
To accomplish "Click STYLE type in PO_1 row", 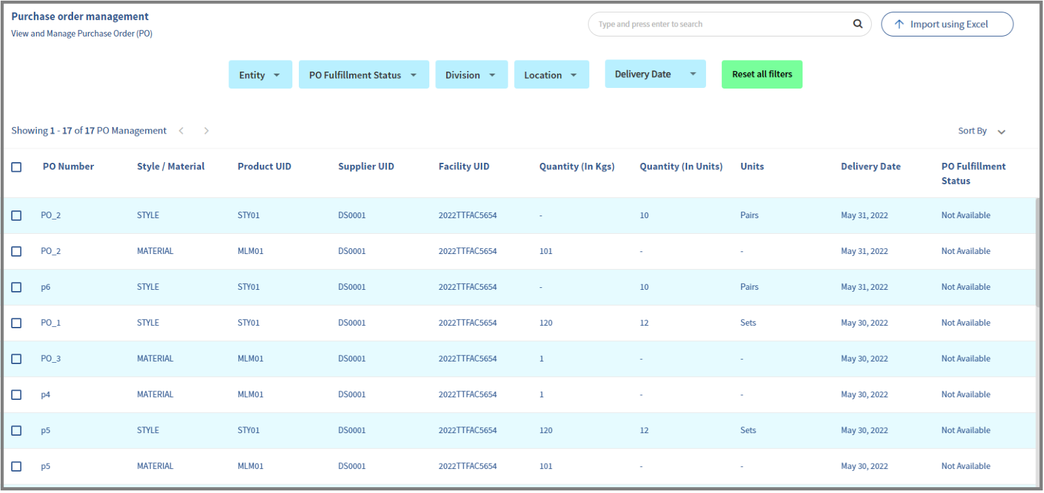I will [x=148, y=323].
